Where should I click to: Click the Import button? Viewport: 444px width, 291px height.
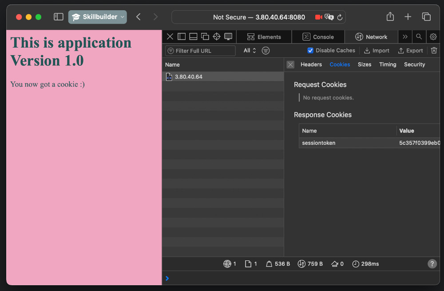pyautogui.click(x=377, y=51)
